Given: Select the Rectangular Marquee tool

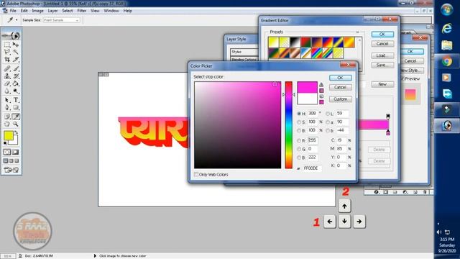Looking at the screenshot, I should click(x=7, y=45).
